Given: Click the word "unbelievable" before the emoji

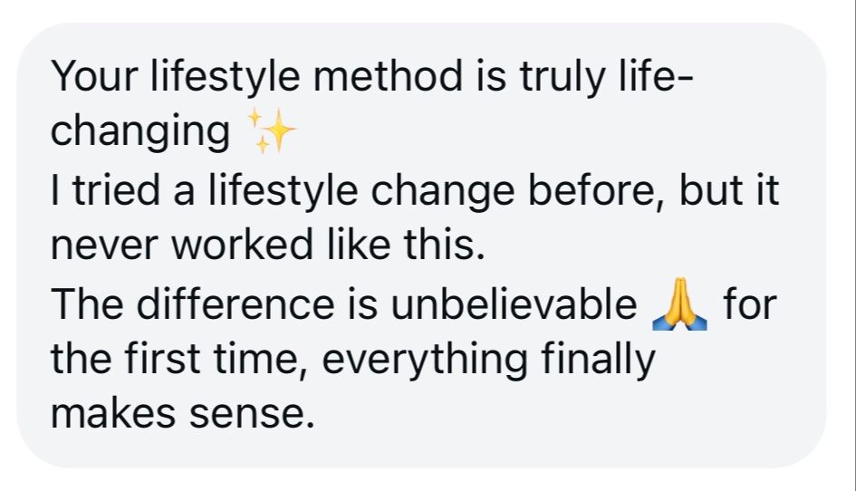Looking at the screenshot, I should click(x=514, y=303).
